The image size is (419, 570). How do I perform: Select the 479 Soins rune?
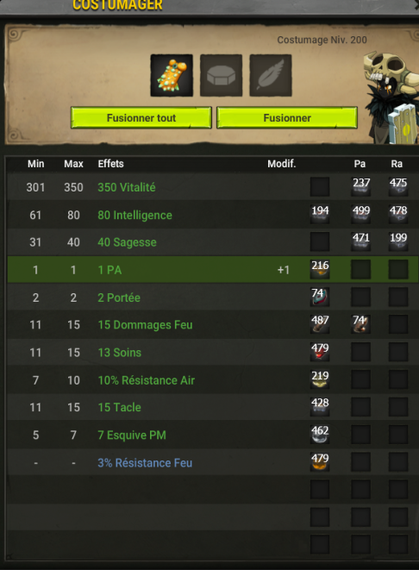pyautogui.click(x=320, y=352)
